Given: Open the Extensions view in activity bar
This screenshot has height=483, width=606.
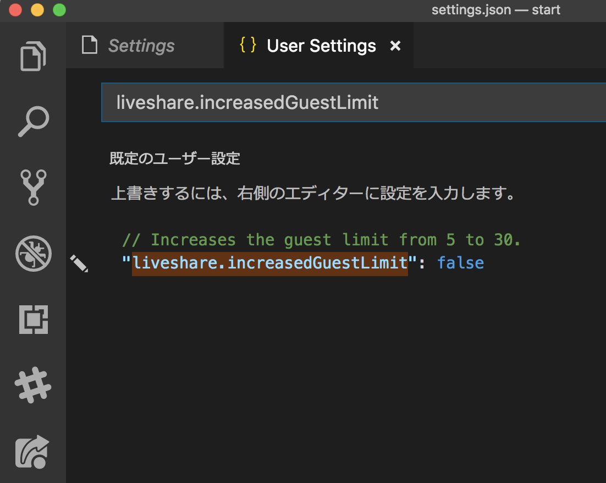Looking at the screenshot, I should tap(34, 320).
